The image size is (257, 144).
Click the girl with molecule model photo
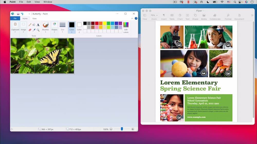(x=172, y=108)
